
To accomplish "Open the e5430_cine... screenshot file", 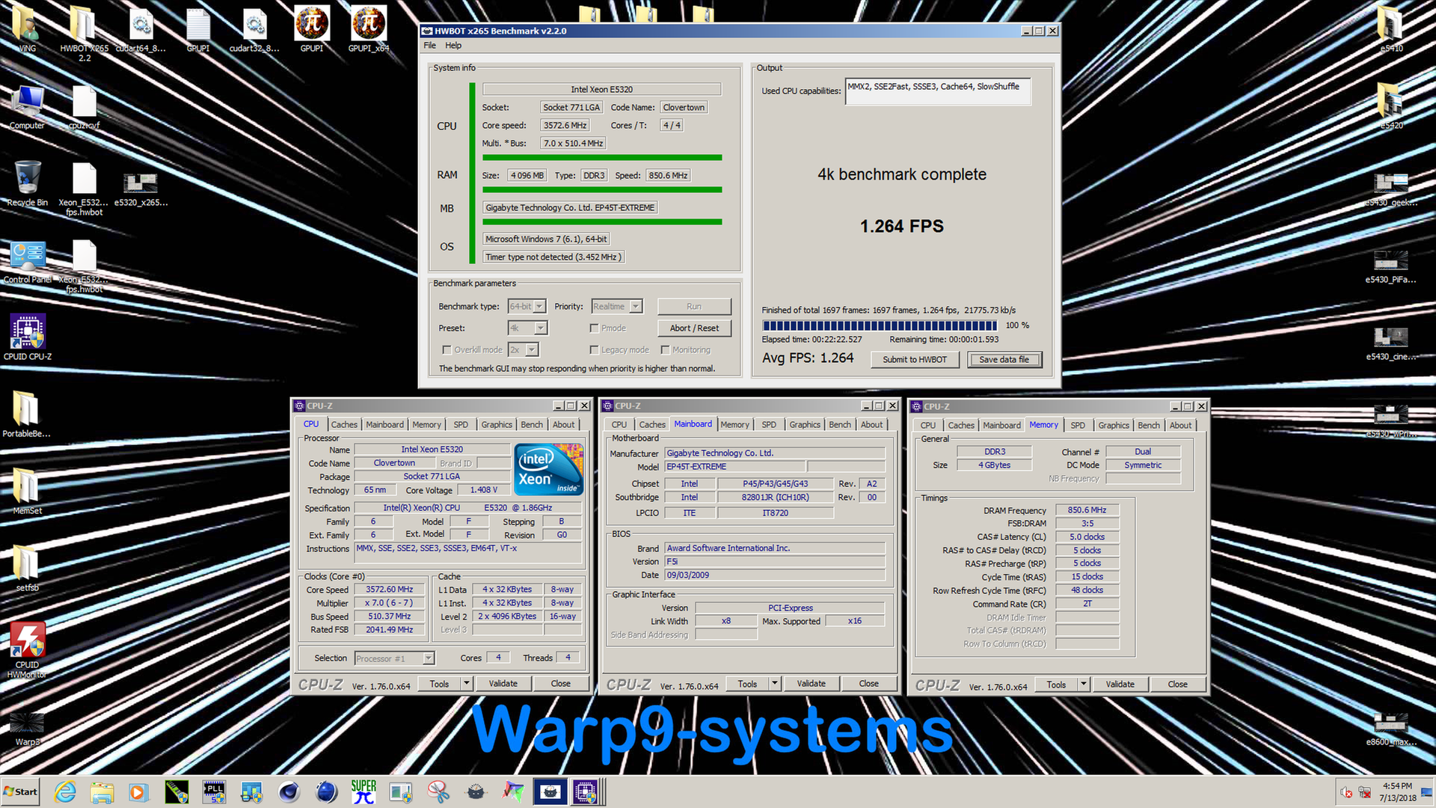I will tap(1391, 342).
